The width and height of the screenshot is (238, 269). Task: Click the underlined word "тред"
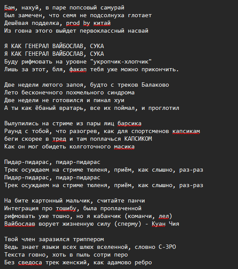(59, 139)
